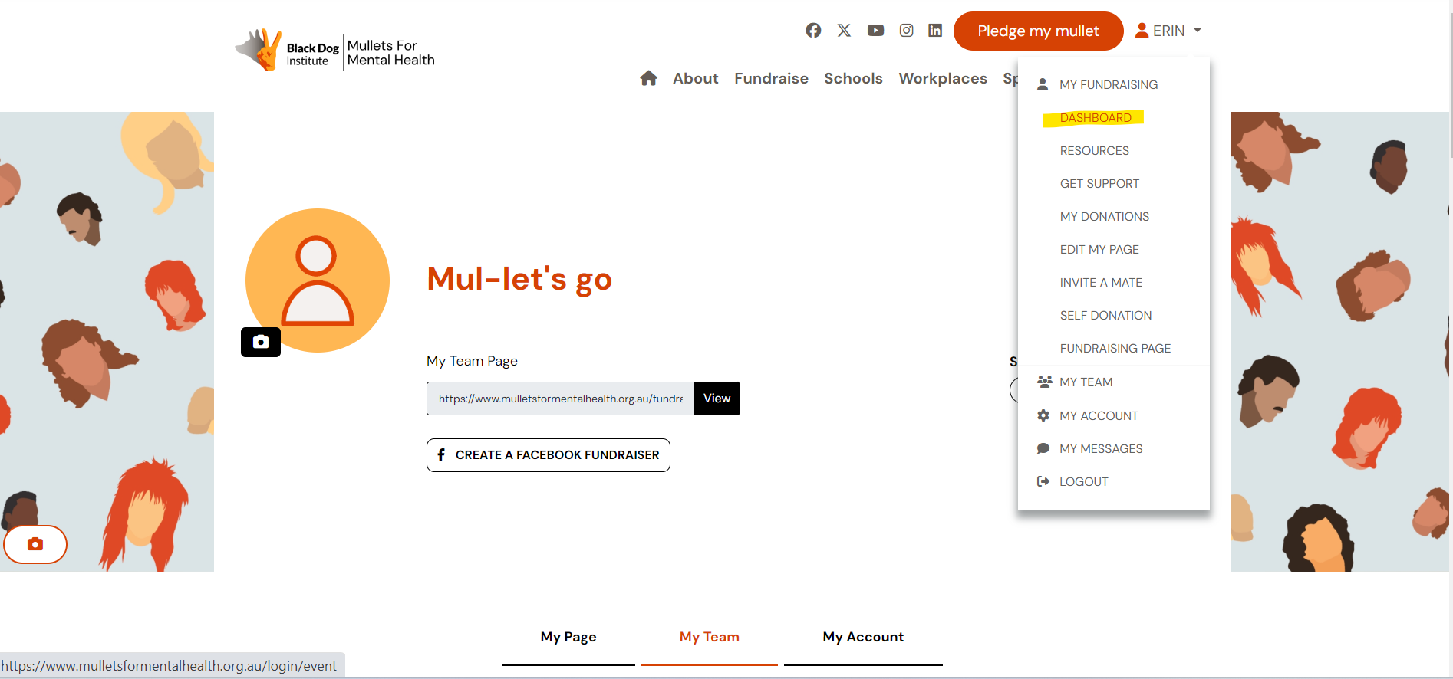Viewport: 1453px width, 679px height.
Task: Open the YouTube social icon
Action: [x=875, y=31]
